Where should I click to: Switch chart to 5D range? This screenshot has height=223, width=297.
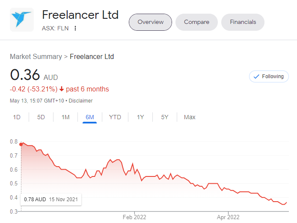pos(41,117)
